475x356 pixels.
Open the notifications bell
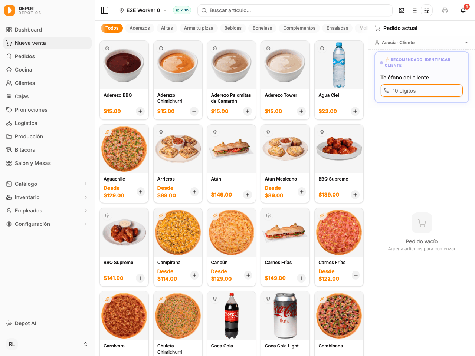[463, 10]
